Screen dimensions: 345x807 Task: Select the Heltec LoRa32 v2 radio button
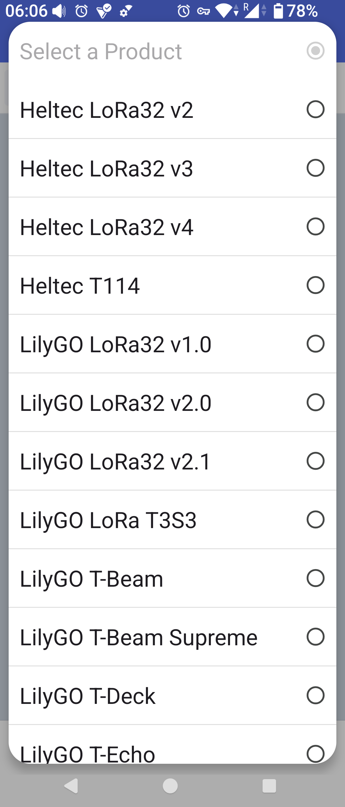point(315,110)
